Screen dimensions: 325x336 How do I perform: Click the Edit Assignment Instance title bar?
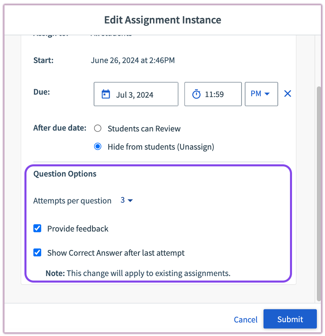tap(162, 20)
